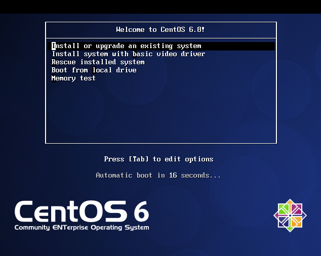Pick "Rescue installed system" entry
321x256 pixels.
pyautogui.click(x=98, y=62)
